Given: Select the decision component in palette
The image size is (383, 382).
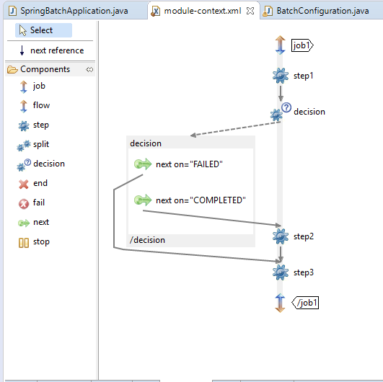Looking at the screenshot, I should 41,164.
